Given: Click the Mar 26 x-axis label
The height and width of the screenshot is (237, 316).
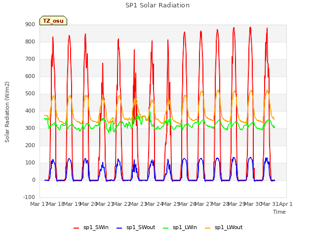Looking at the screenshot, I should point(187,204).
